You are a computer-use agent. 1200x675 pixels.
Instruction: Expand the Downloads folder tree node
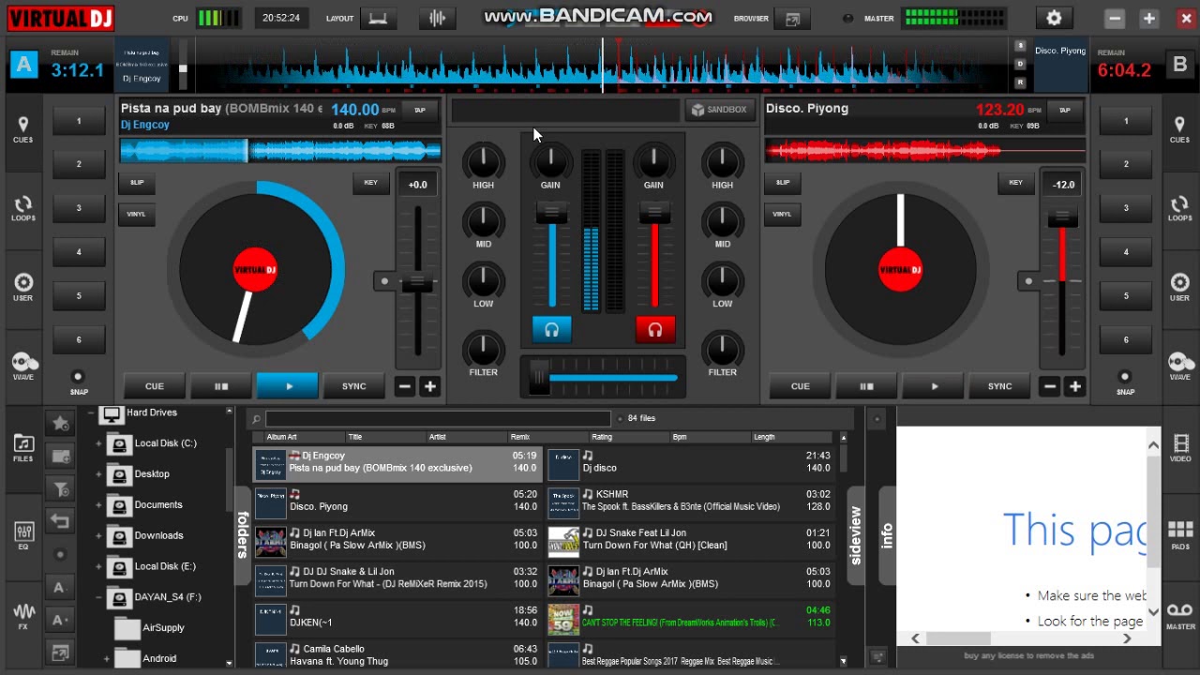(x=98, y=536)
